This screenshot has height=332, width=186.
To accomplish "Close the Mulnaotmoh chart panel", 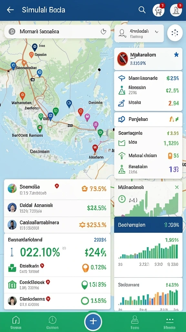I will [177, 187].
